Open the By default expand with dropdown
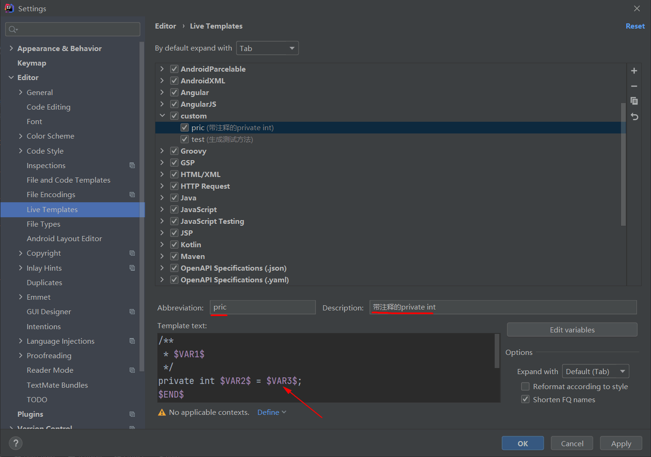651x457 pixels. (x=267, y=48)
